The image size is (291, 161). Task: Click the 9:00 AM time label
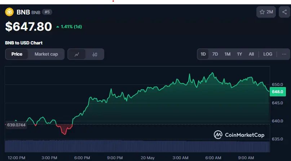pyautogui.click(x=246, y=158)
